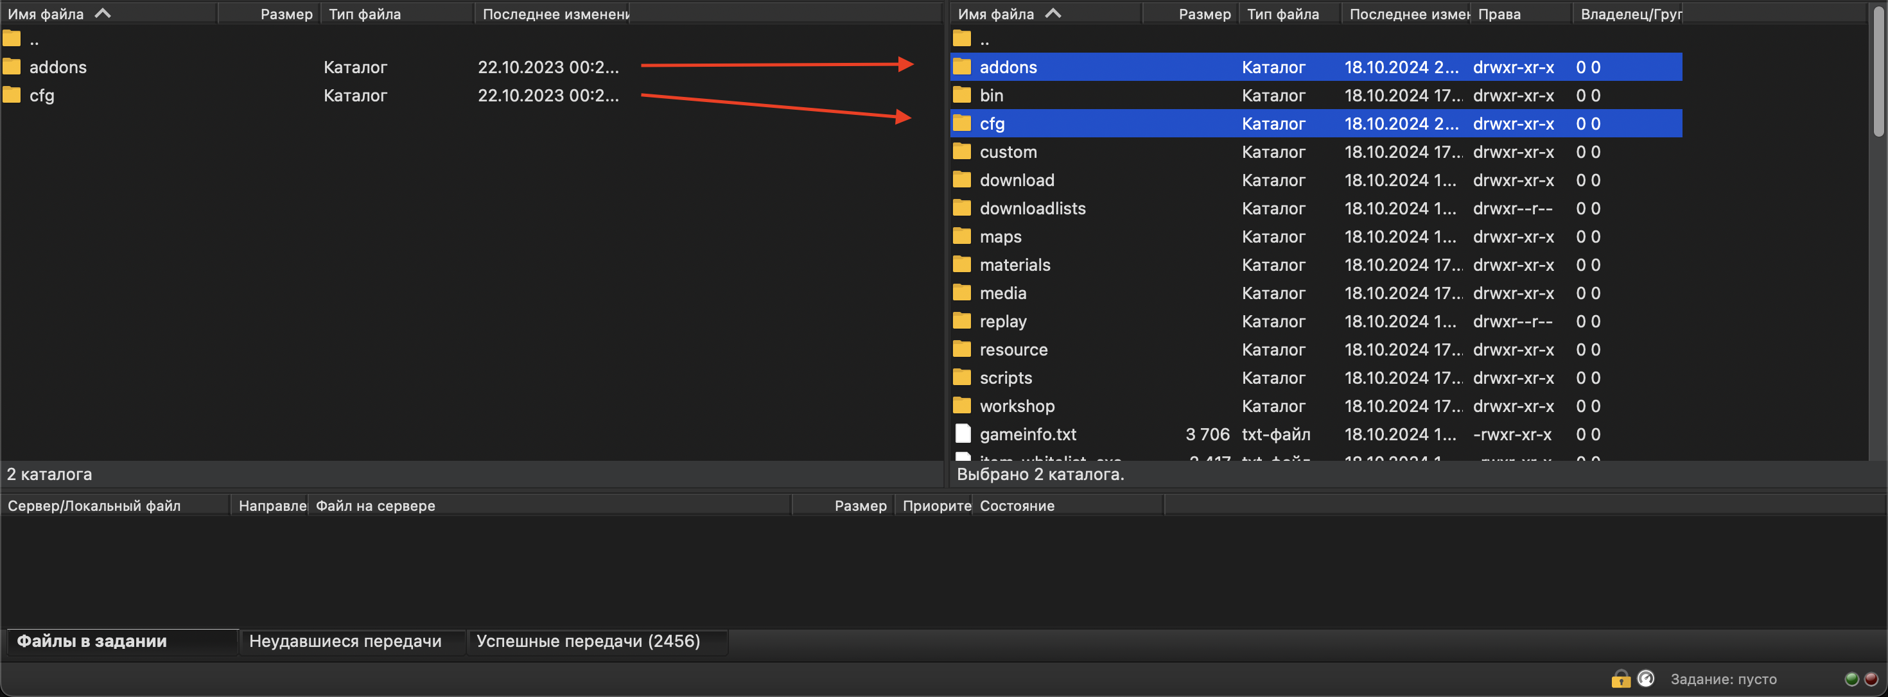Screen dimensions: 1888x697
Task: Switch to Неудавшиеся передачи tab
Action: click(345, 641)
